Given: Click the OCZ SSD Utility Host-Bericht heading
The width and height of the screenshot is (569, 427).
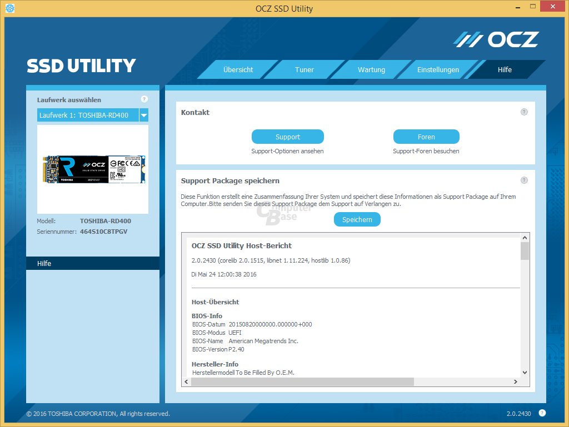Looking at the screenshot, I should click(242, 246).
